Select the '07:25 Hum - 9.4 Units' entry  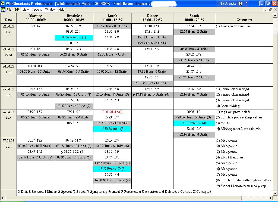[74, 118]
